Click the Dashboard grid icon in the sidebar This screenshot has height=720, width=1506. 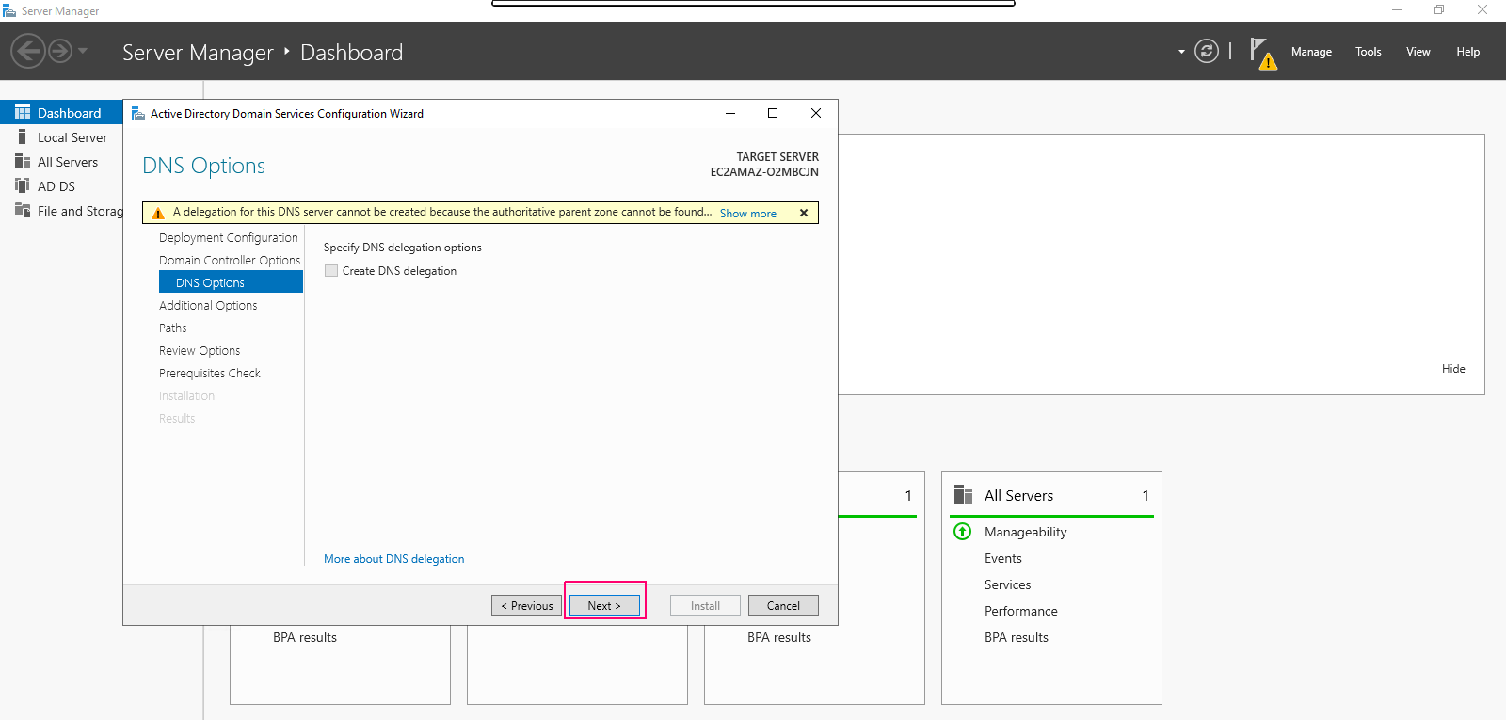tap(23, 112)
